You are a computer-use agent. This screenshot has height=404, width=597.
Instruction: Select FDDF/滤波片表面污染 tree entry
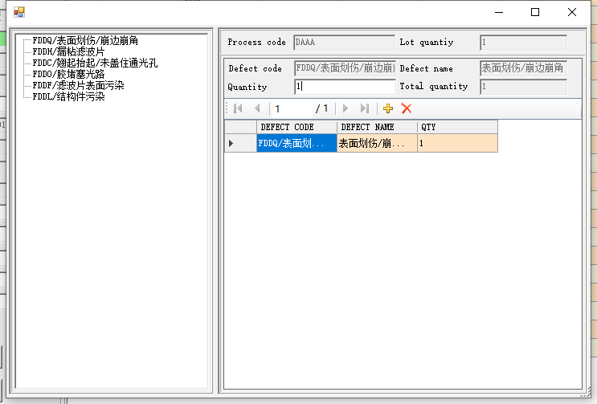(x=78, y=85)
